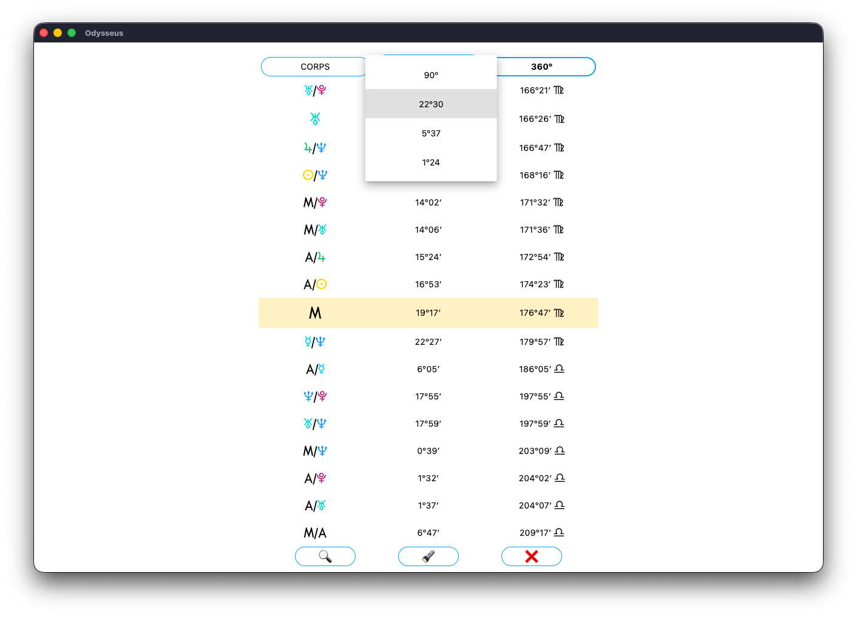Click the magnifying glass search button
857x617 pixels.
(x=325, y=556)
